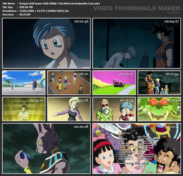Select the 00:06:13 frame thumbnail
Image resolution: width=183 pixels, height=176 pixels.
(24, 83)
